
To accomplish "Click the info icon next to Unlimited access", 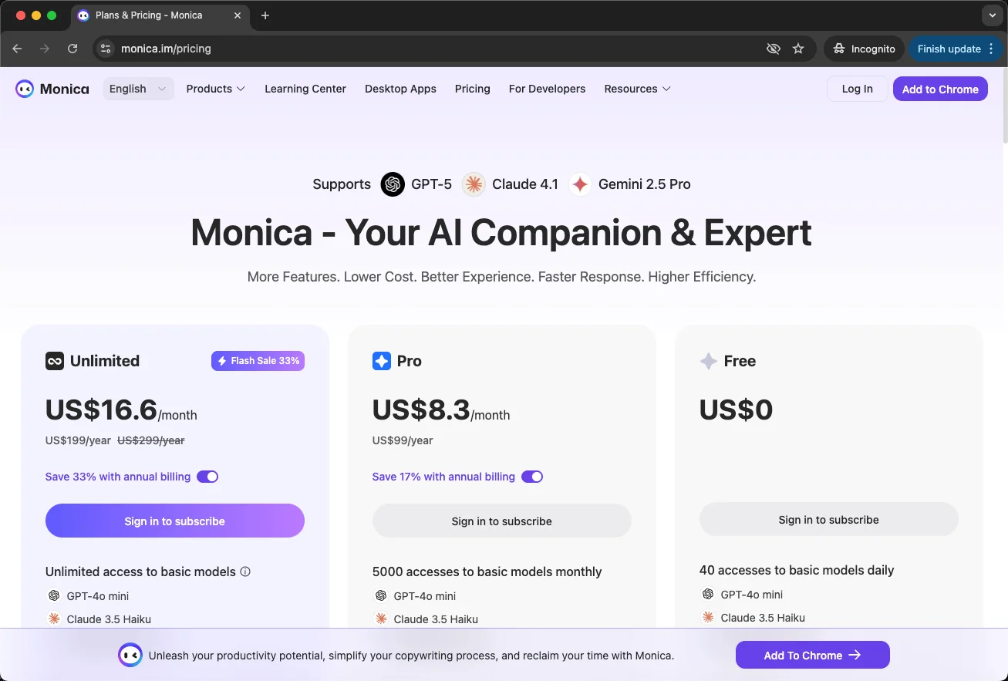I will [245, 571].
